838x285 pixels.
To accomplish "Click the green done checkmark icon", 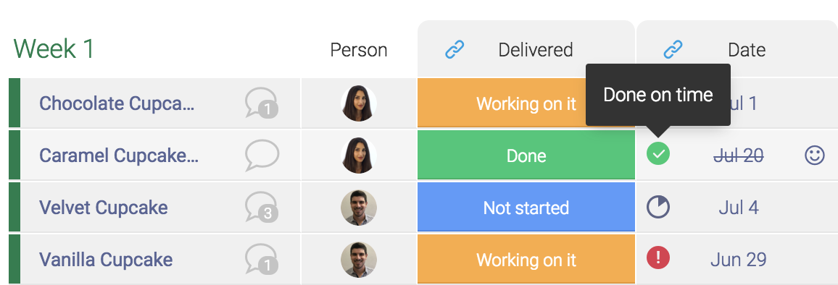I will pyautogui.click(x=658, y=154).
